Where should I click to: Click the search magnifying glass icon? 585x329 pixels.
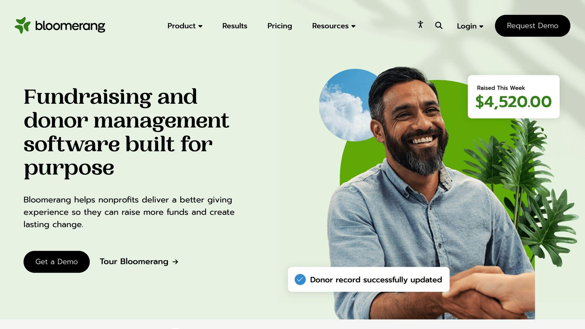pos(439,25)
